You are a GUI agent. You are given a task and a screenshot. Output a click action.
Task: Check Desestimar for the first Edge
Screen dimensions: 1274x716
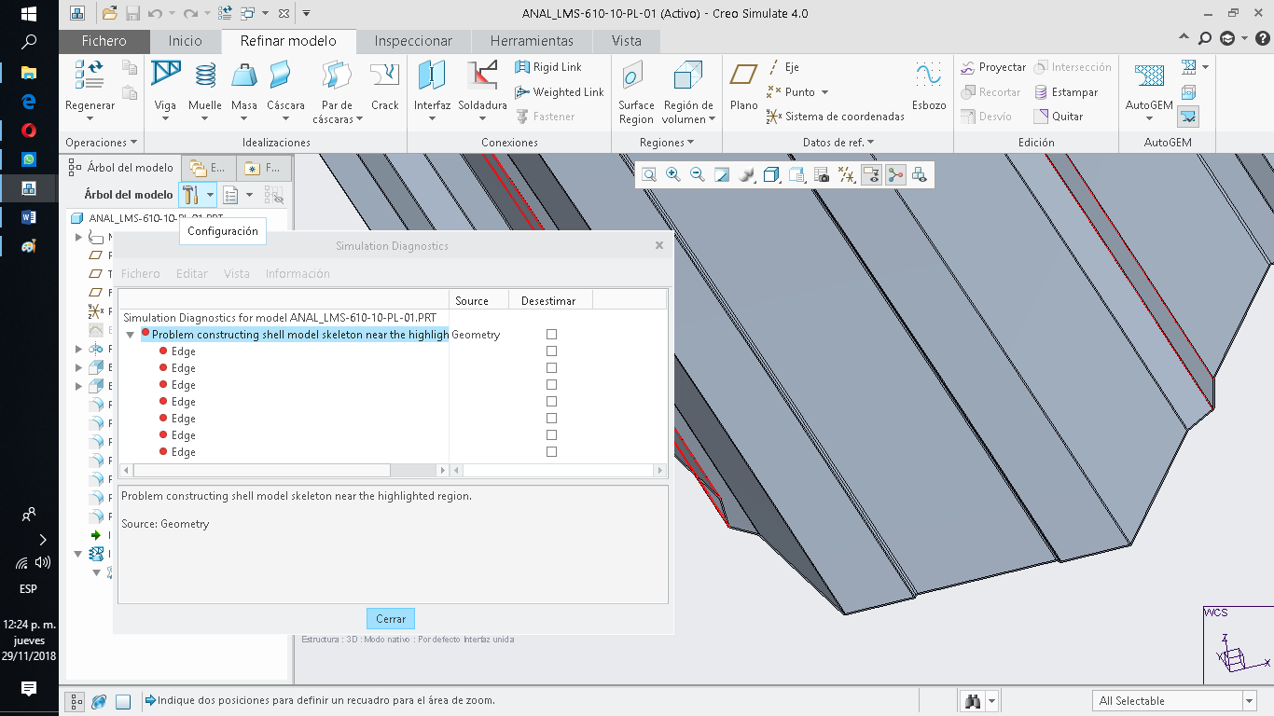(x=551, y=351)
